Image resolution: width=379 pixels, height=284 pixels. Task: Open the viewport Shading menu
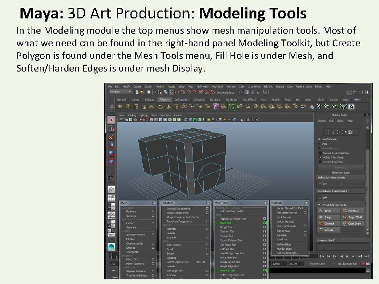[x=132, y=115]
